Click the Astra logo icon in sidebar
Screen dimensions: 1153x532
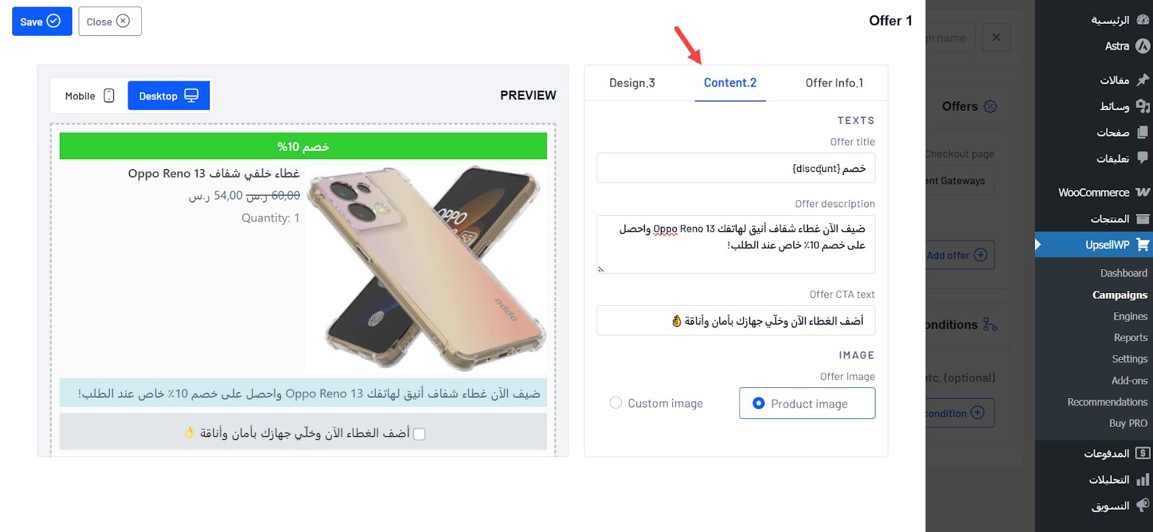coord(1143,46)
